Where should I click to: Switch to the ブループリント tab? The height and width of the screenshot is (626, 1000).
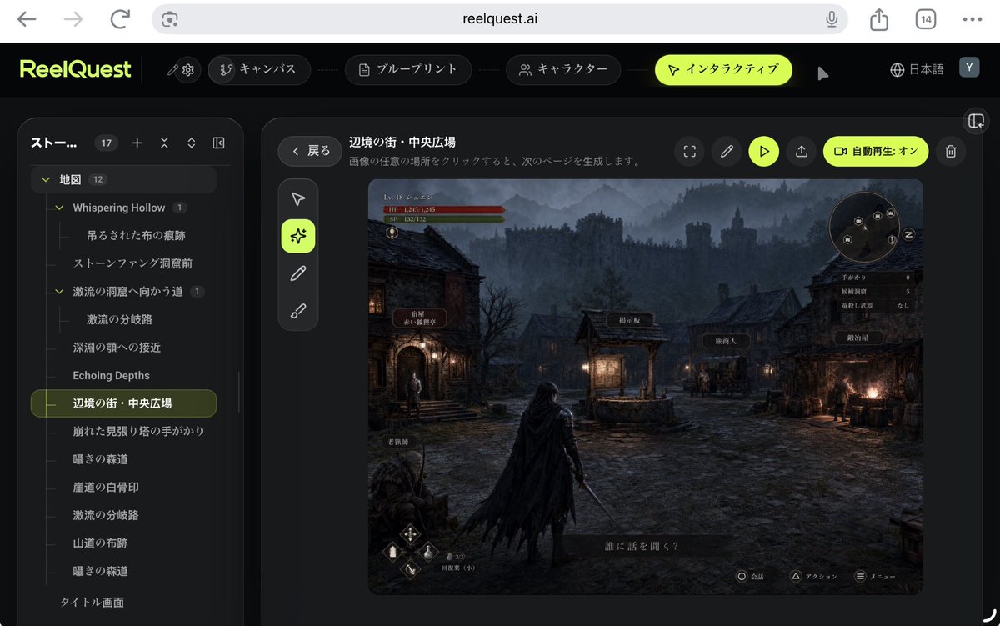coord(408,70)
